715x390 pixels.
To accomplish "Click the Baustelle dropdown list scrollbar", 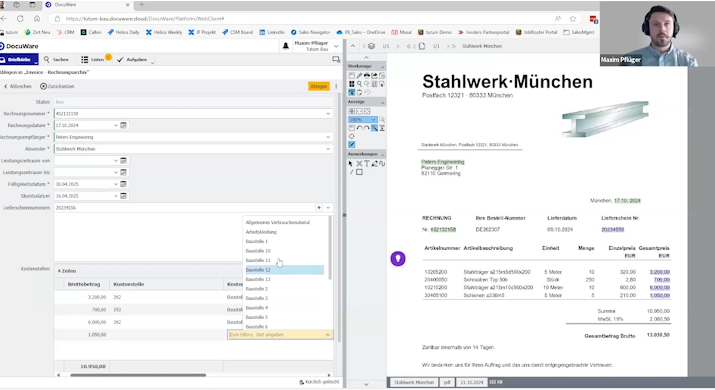I will (330, 248).
